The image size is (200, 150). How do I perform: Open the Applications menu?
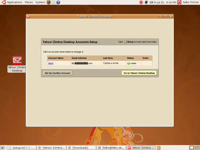pos(14,2)
